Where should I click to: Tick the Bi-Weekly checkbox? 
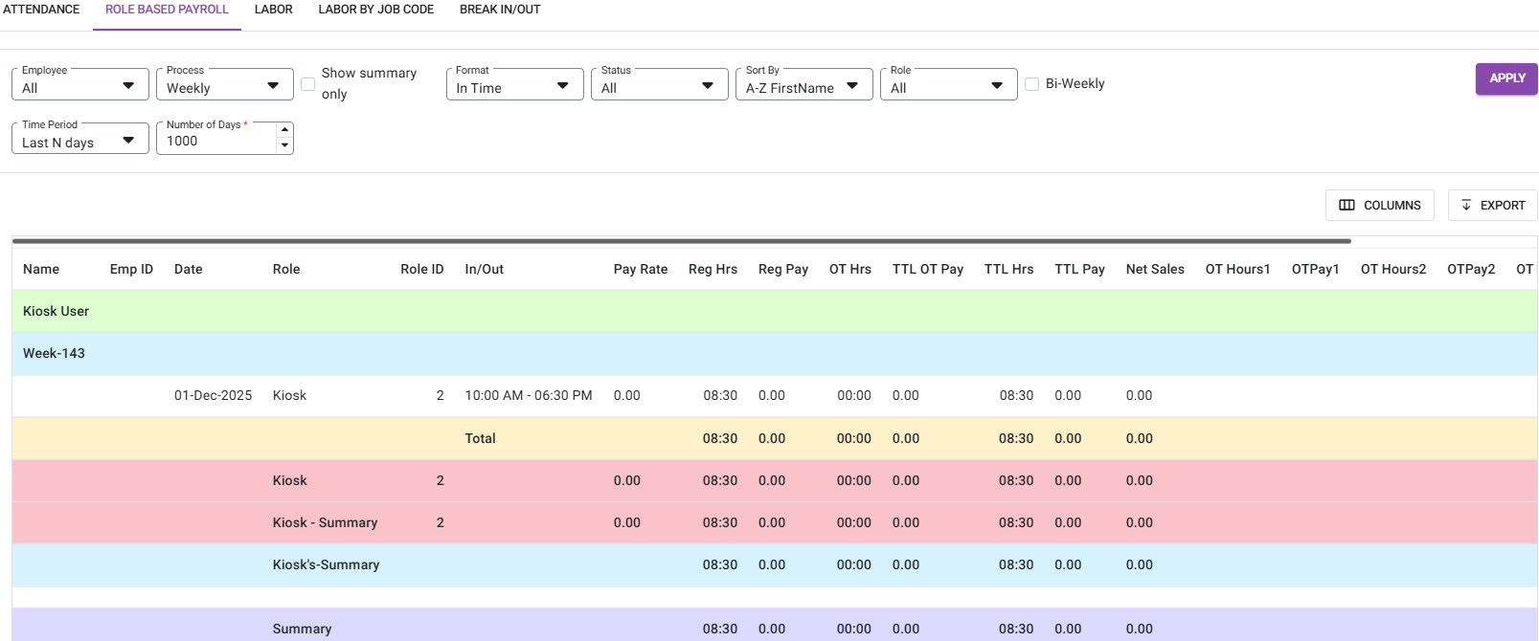[1032, 84]
